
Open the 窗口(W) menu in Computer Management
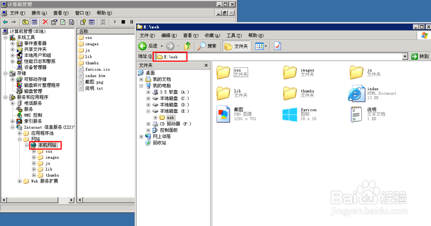pos(83,13)
